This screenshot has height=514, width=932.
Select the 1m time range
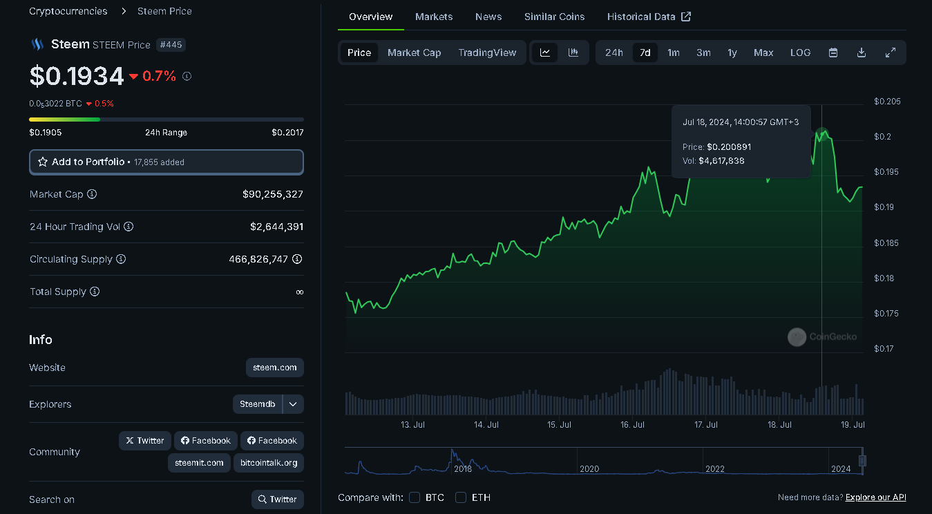pos(674,53)
